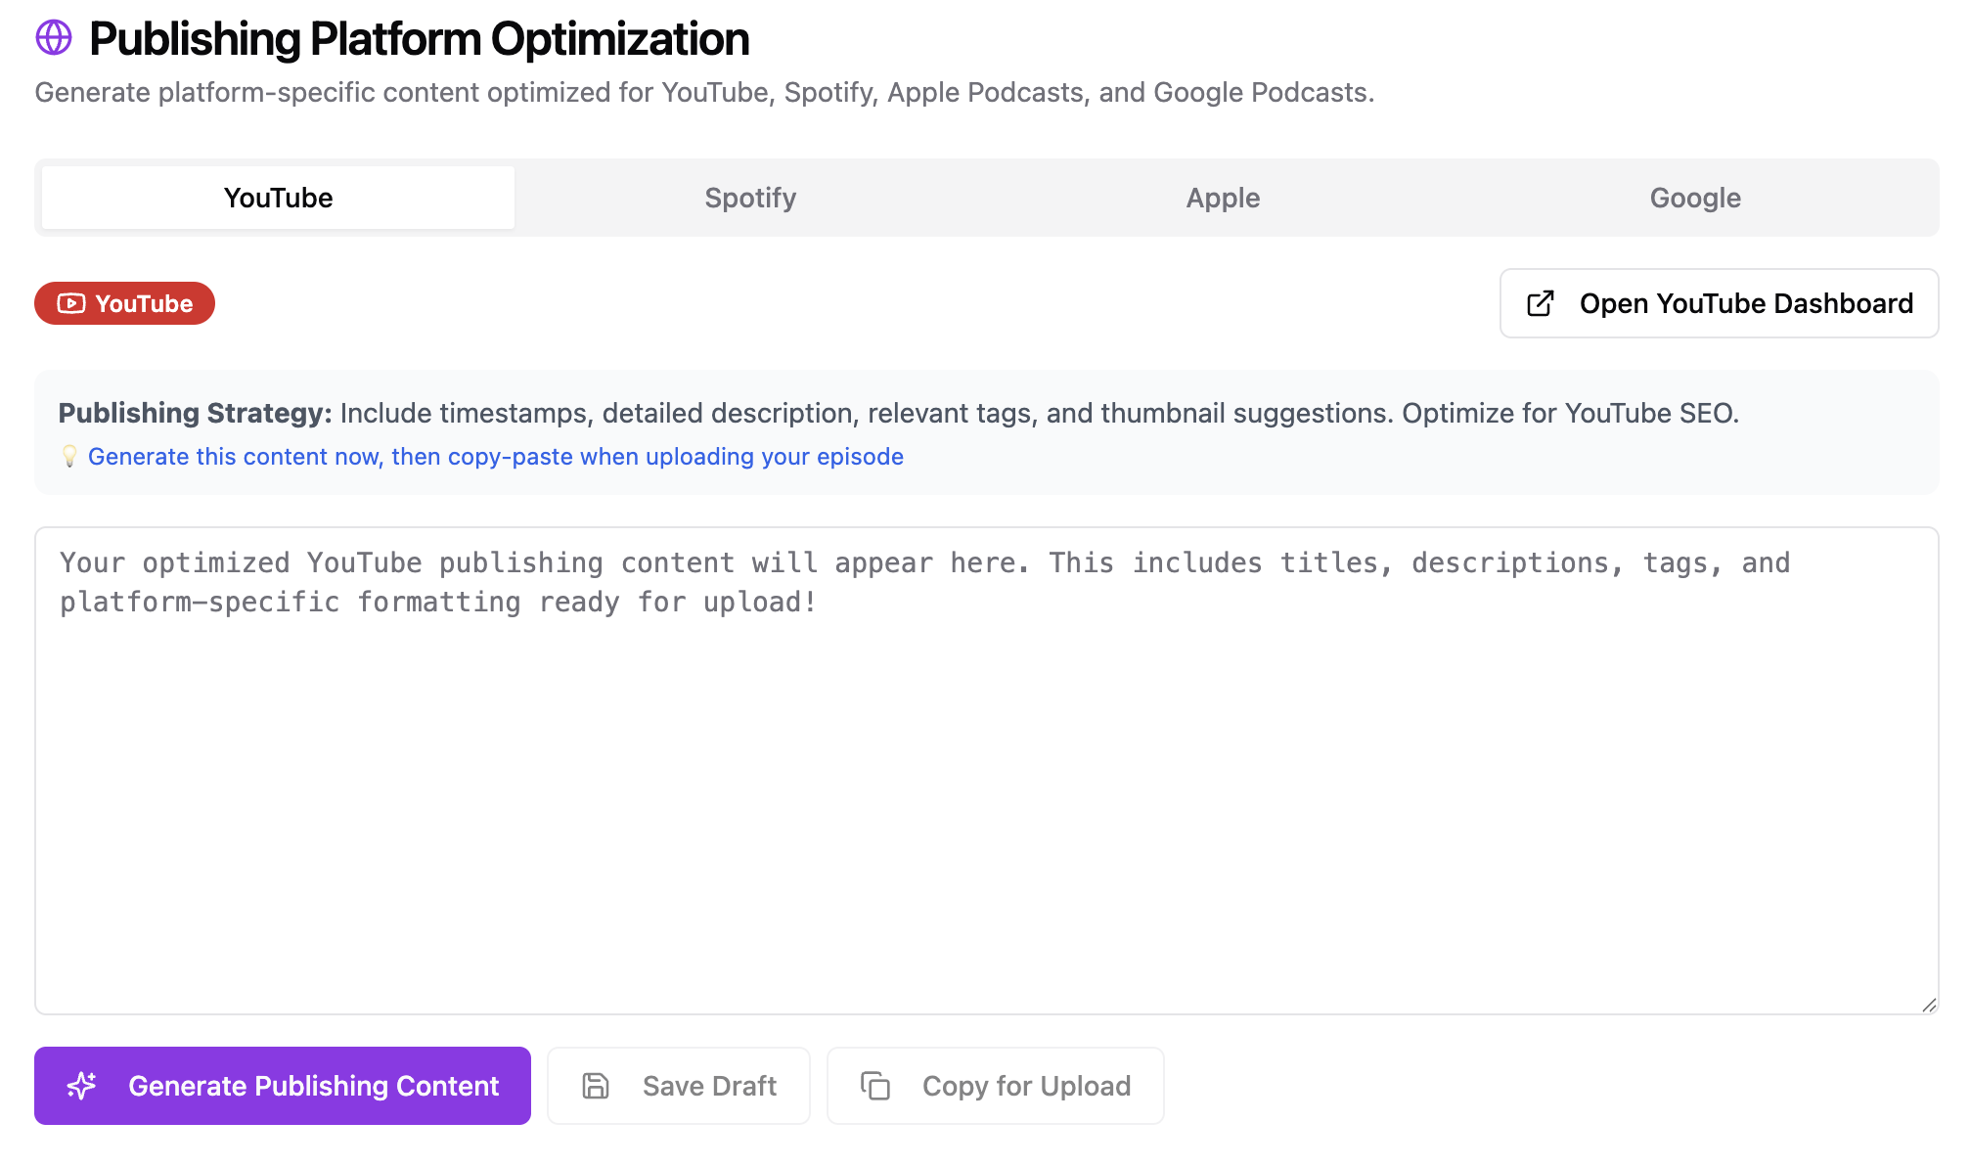Select the Google tab
1970x1166 pixels.
pos(1695,198)
